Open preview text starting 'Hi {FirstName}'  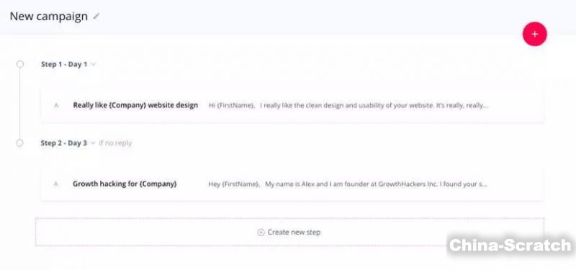coord(348,105)
